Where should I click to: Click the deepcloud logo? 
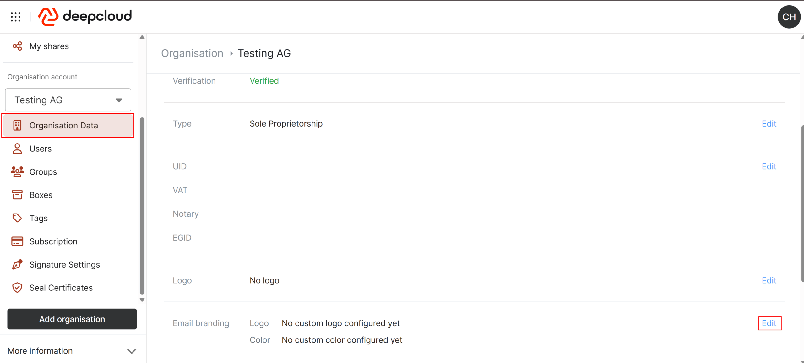pos(85,16)
